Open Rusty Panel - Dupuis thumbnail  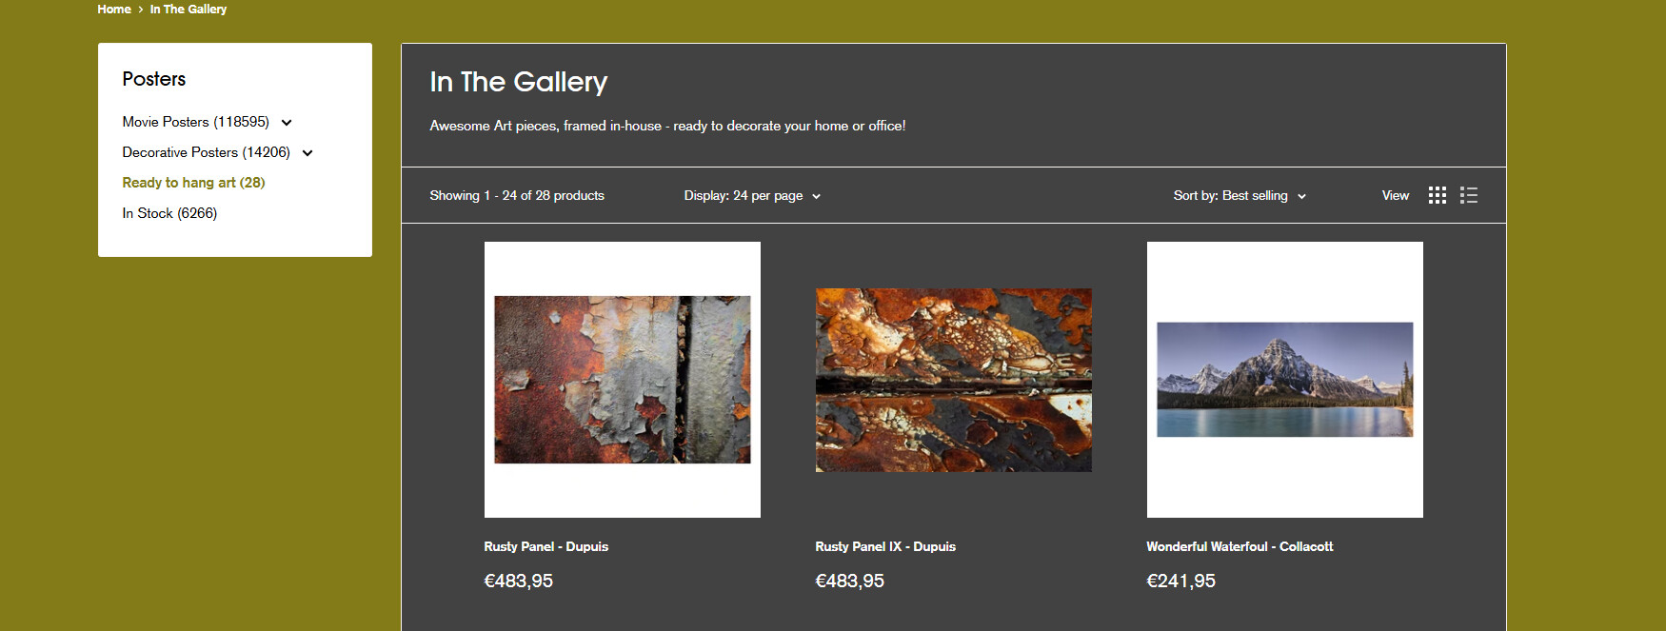623,380
